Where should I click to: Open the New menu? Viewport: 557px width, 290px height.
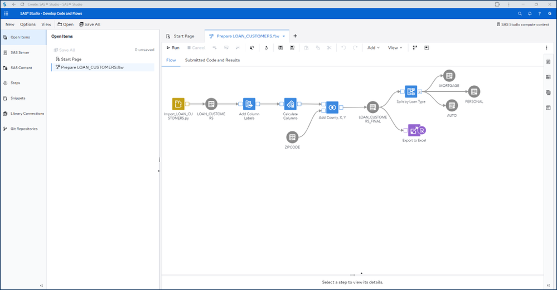pos(10,24)
